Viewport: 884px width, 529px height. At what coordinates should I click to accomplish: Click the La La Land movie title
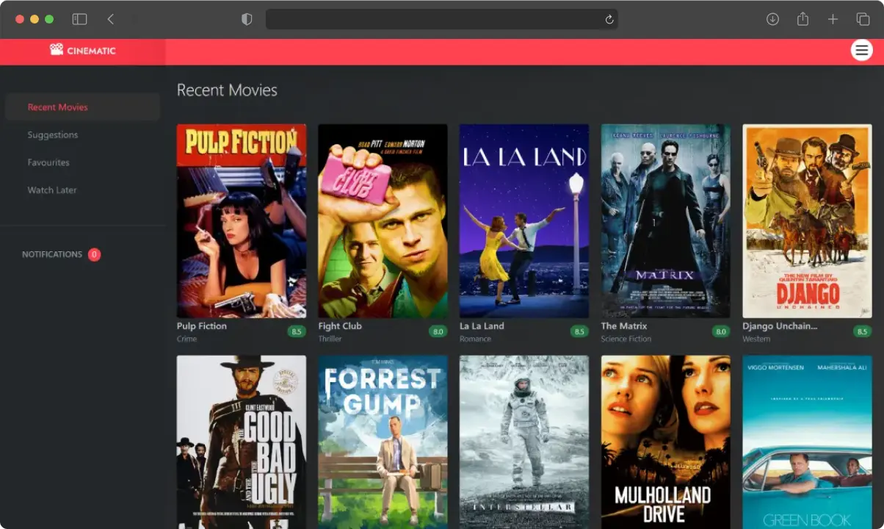(482, 326)
